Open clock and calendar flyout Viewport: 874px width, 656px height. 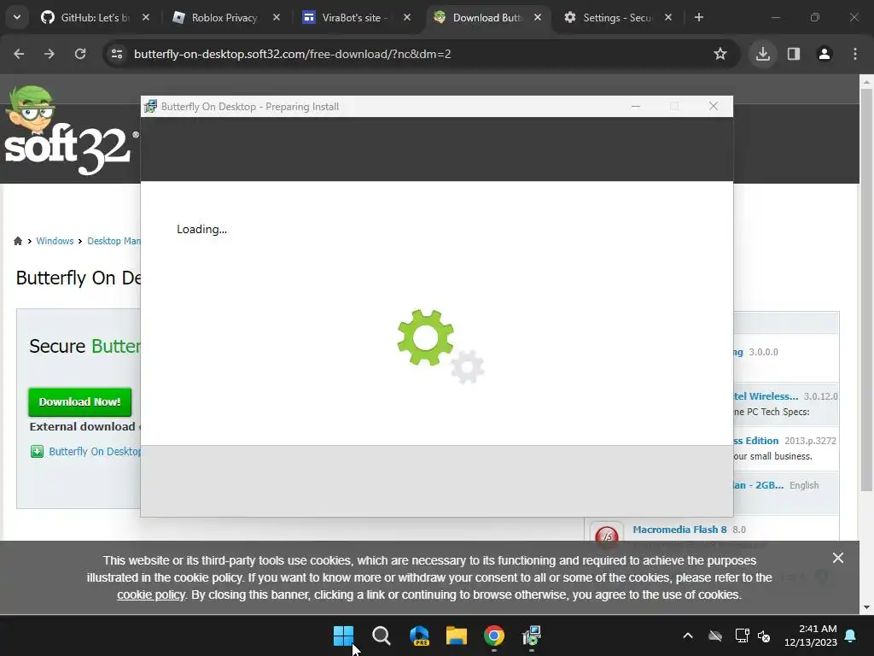click(x=811, y=635)
